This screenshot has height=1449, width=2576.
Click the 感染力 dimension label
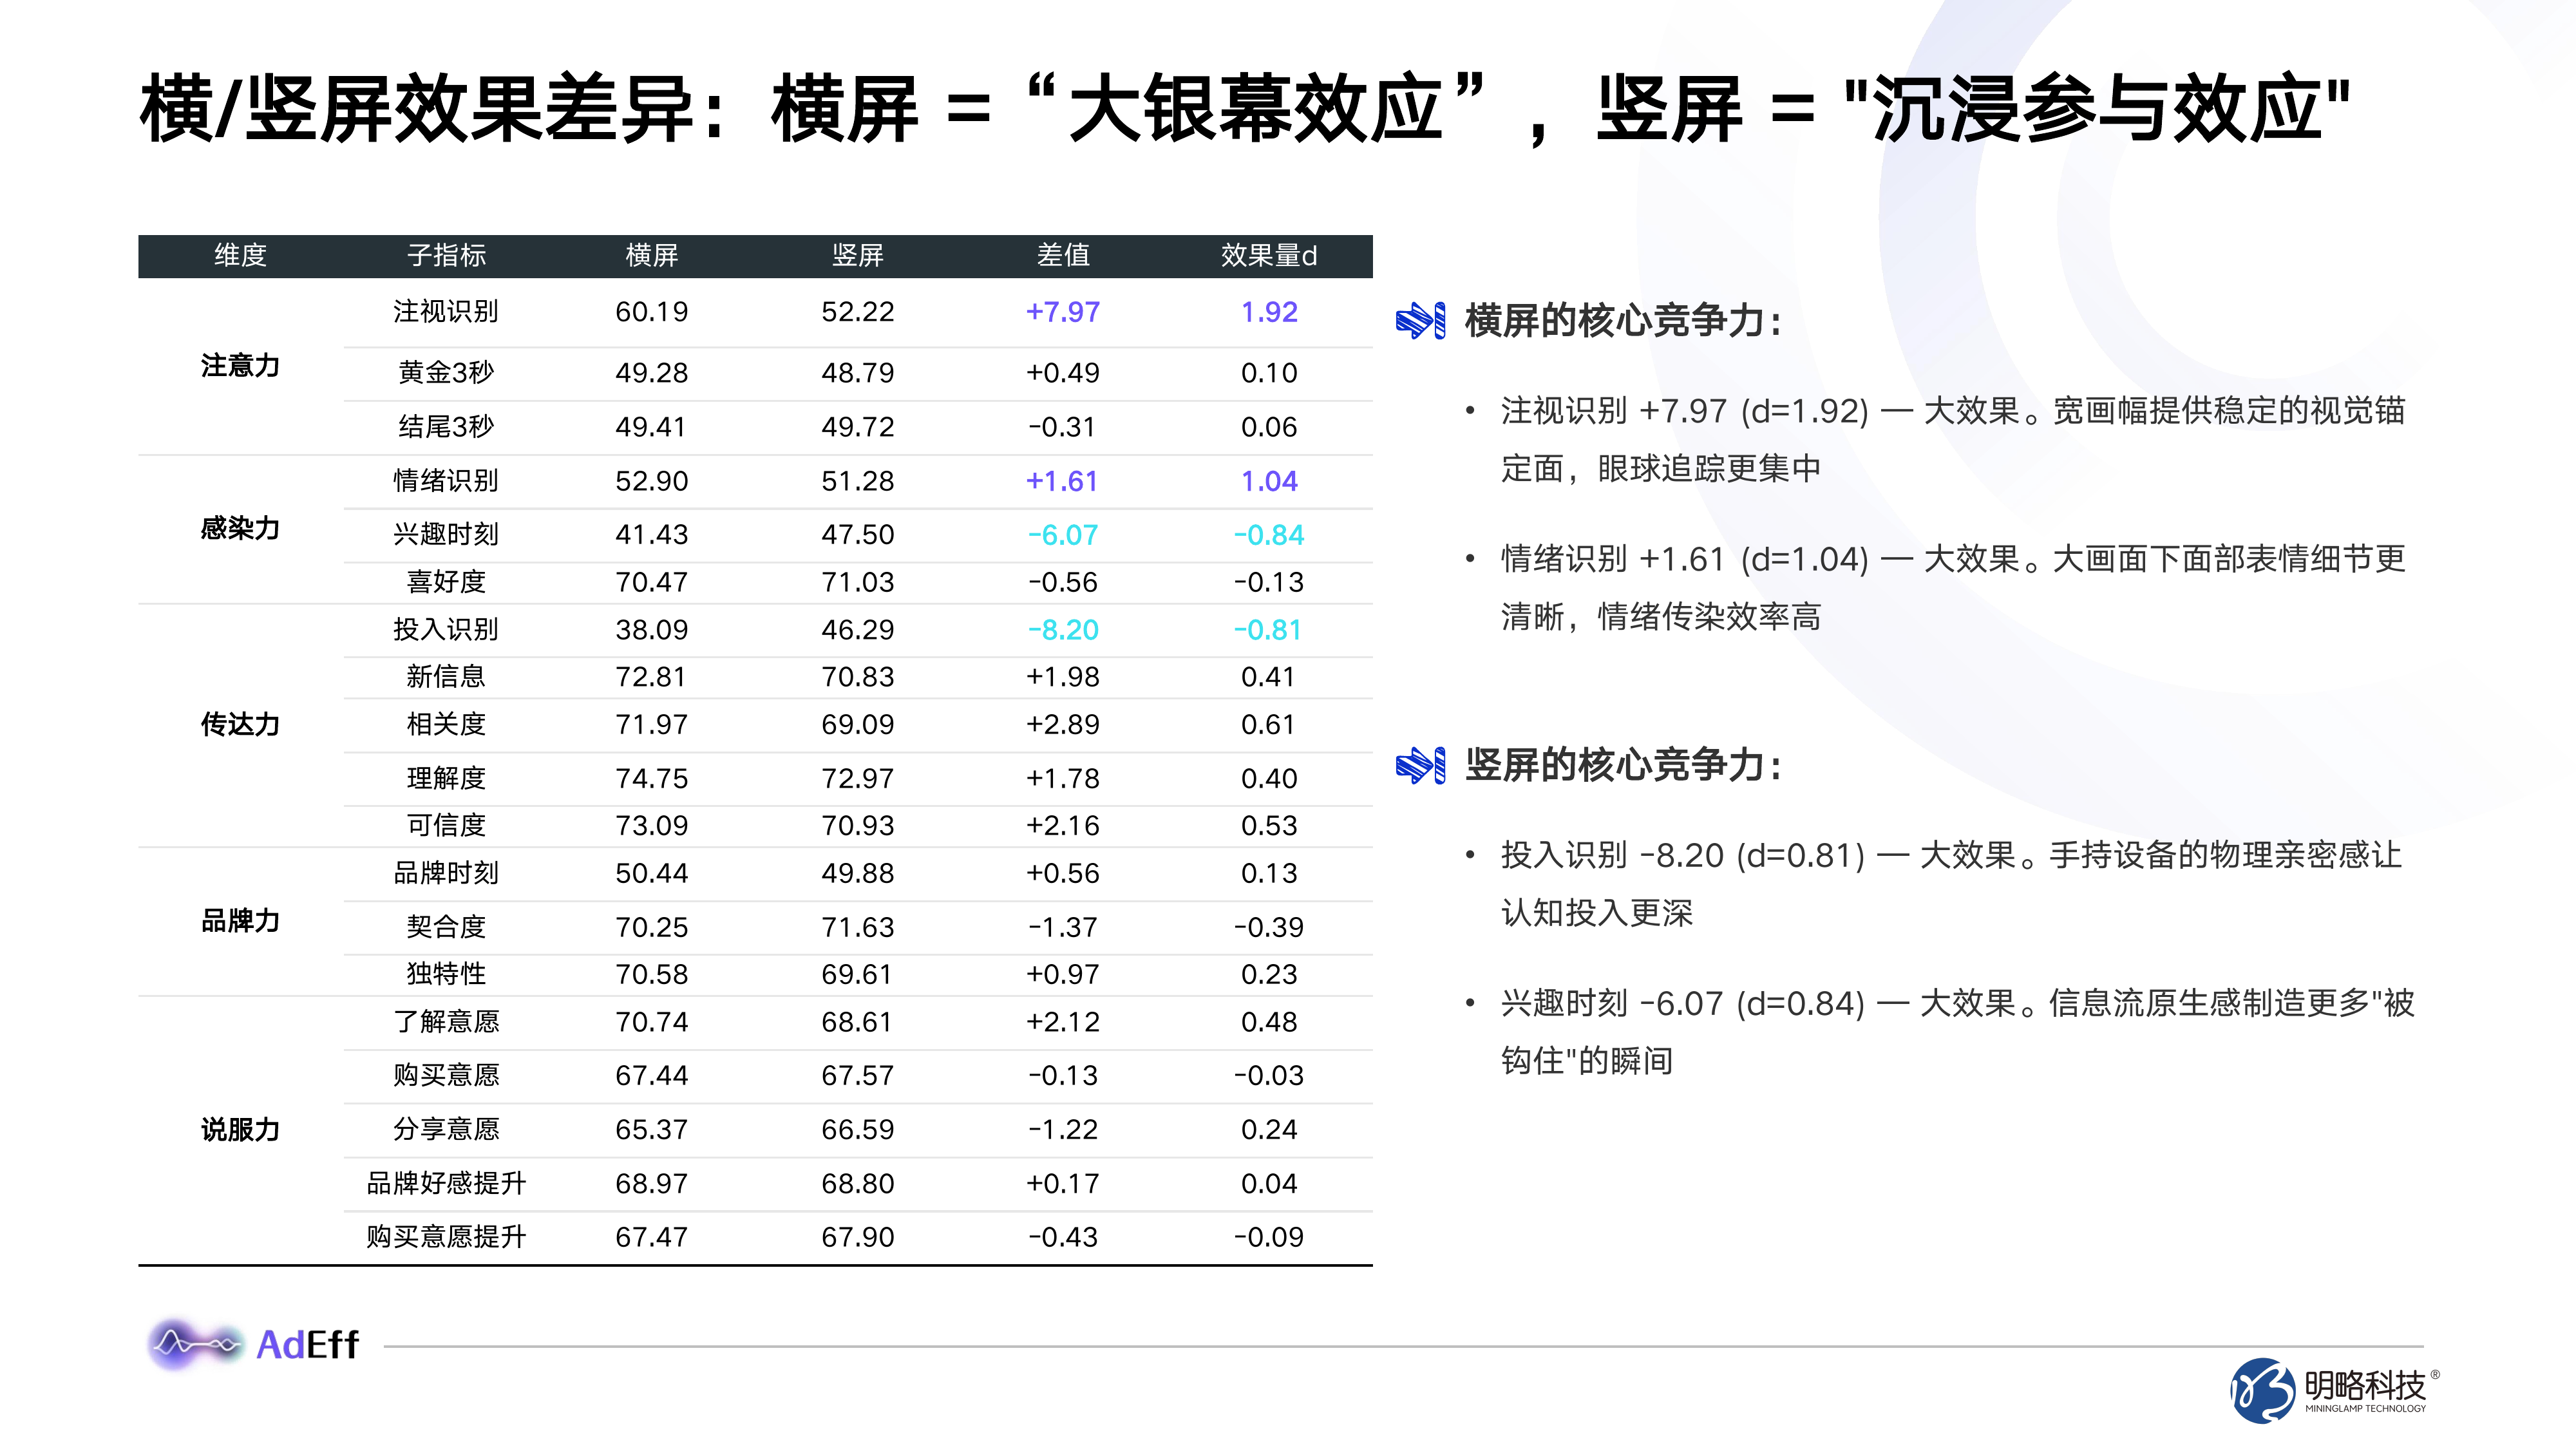coord(240,529)
